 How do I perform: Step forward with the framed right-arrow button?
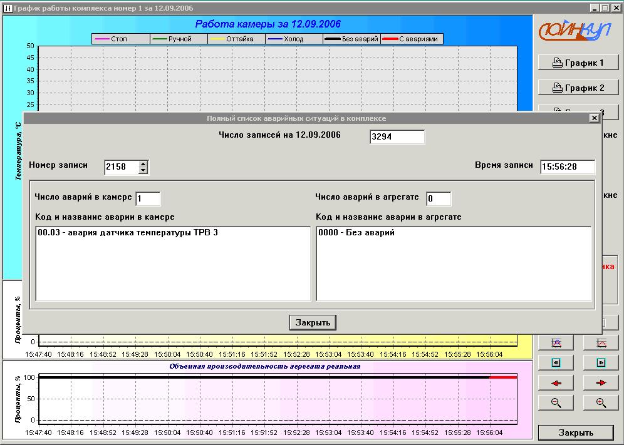601,362
